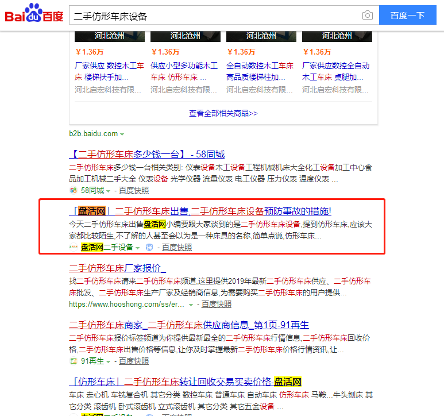Open 二手仿形车床商家 91再生 result
This screenshot has height=416, width=444.
(x=189, y=325)
